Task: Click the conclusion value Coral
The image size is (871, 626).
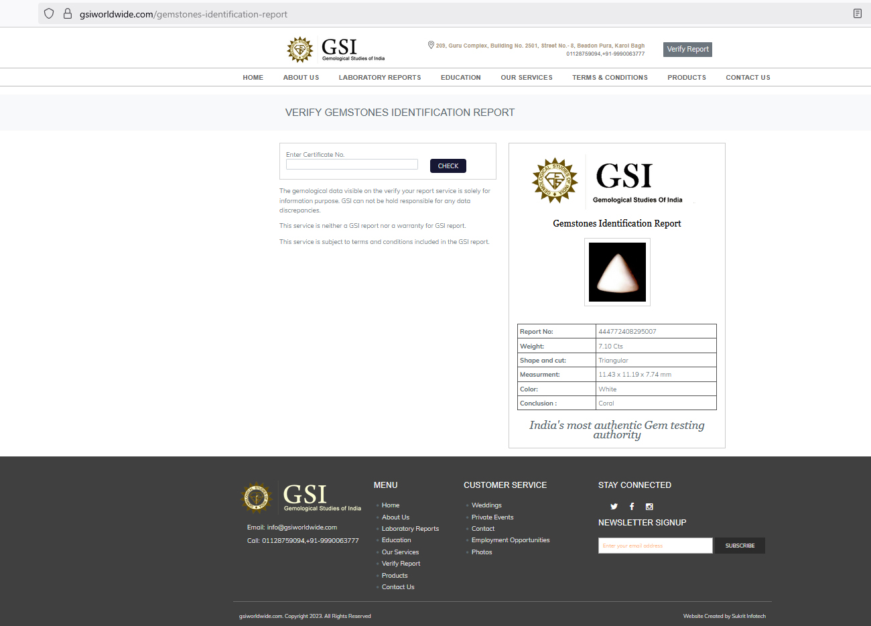Action: click(606, 403)
